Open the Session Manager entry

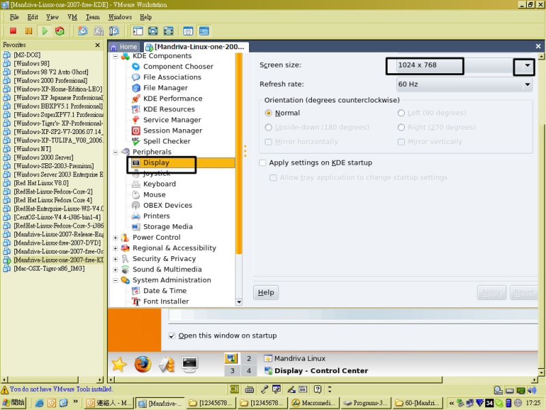coord(173,131)
